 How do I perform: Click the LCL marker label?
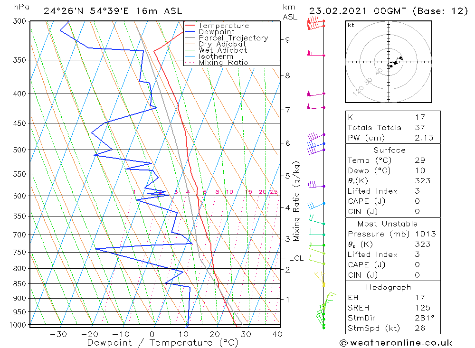tap(296, 258)
